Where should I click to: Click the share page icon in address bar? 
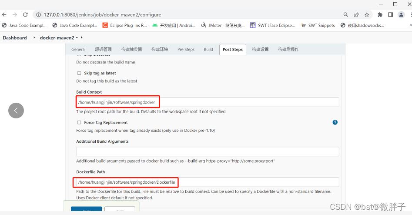pos(356,14)
